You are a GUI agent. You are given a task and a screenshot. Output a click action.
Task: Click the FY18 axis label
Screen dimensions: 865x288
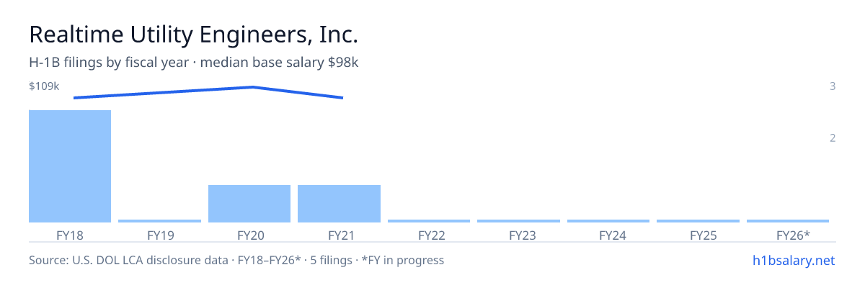pos(70,235)
